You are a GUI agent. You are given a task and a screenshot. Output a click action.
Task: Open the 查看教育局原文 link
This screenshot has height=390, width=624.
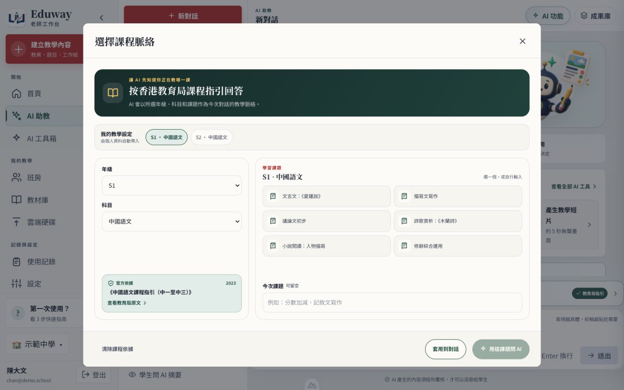tap(127, 303)
